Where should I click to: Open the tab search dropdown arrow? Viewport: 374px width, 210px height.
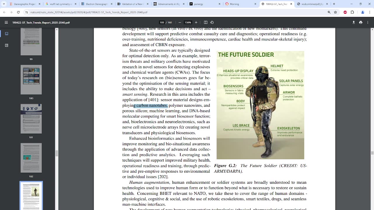4,4
